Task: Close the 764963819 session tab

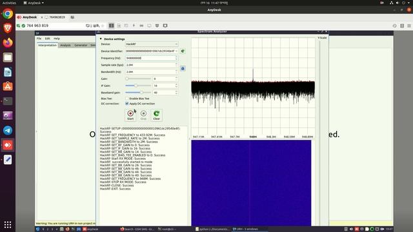Action: [x=41, y=17]
